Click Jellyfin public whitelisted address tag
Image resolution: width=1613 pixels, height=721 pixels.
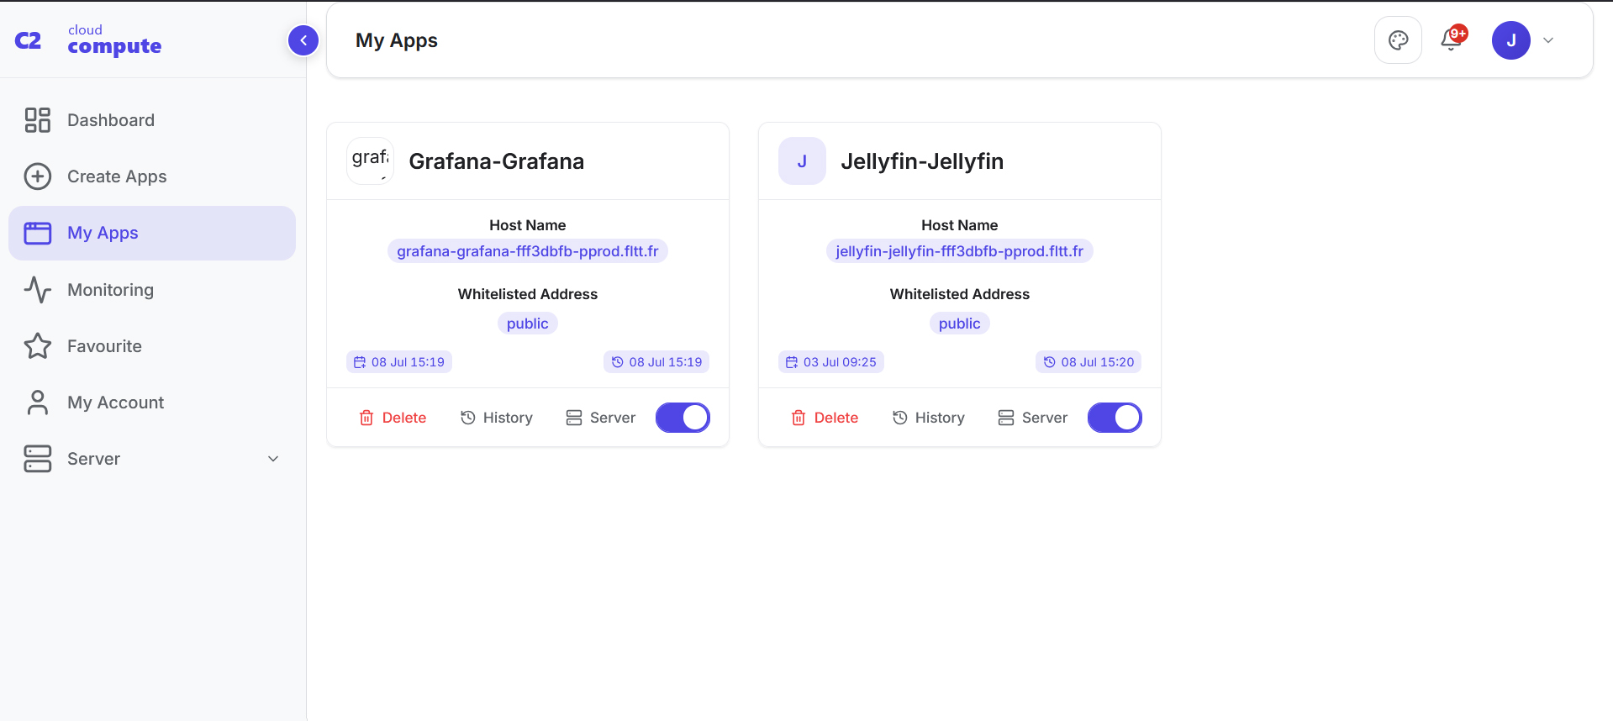click(959, 324)
